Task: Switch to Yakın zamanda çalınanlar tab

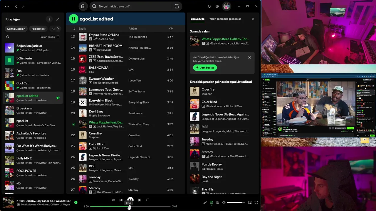Action: [x=225, y=19]
